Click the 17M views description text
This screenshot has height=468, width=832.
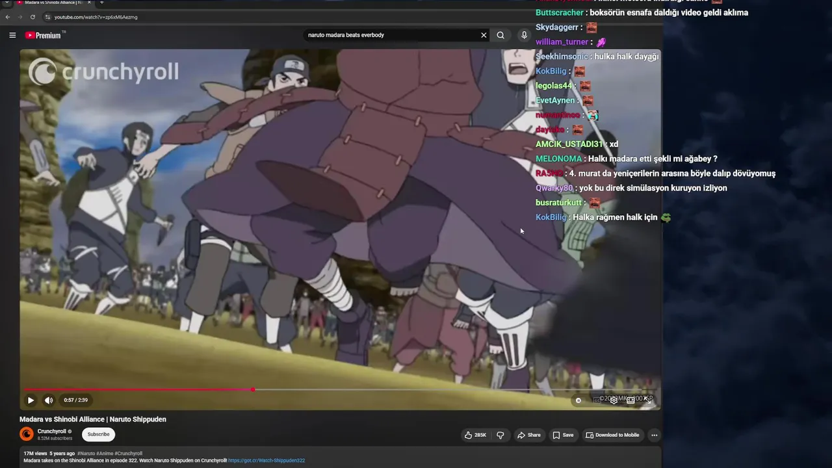(35, 453)
